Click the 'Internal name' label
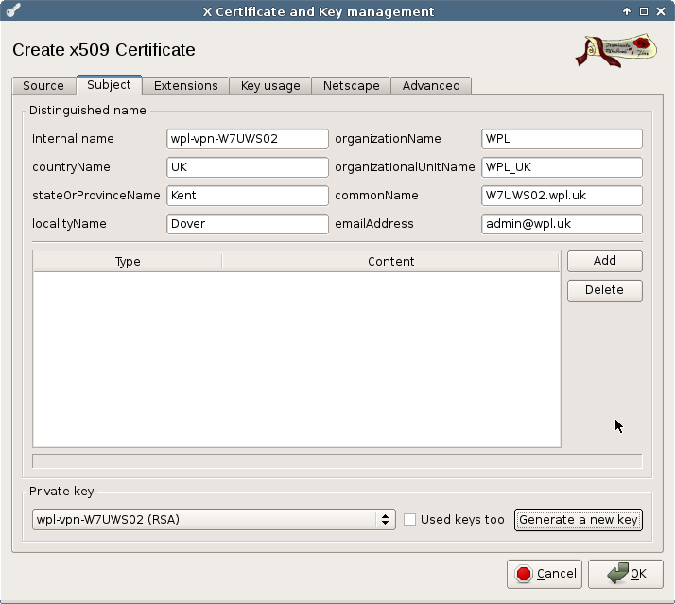 [x=73, y=139]
